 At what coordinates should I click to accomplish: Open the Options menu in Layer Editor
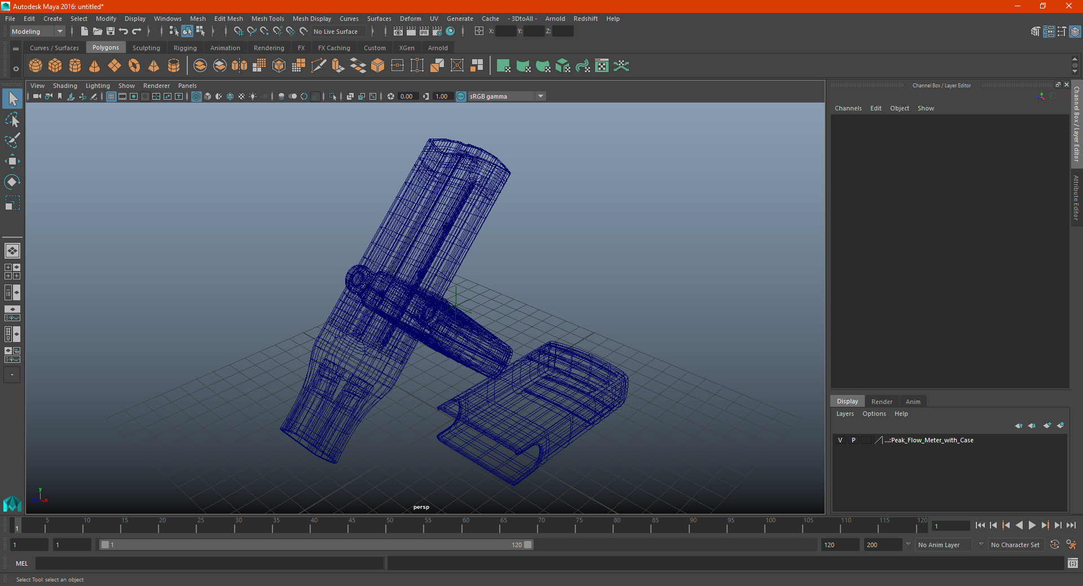(874, 414)
